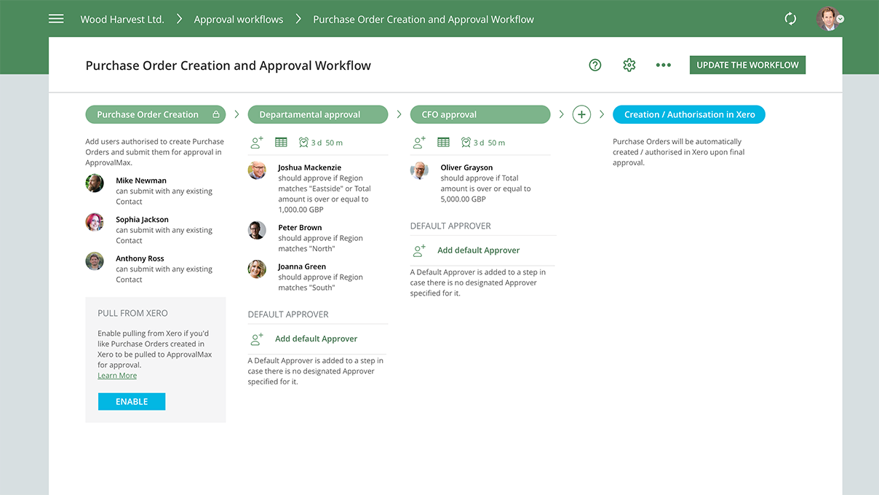Go to Approval workflows in the breadcrumb
Image resolution: width=879 pixels, height=495 pixels.
click(x=238, y=19)
